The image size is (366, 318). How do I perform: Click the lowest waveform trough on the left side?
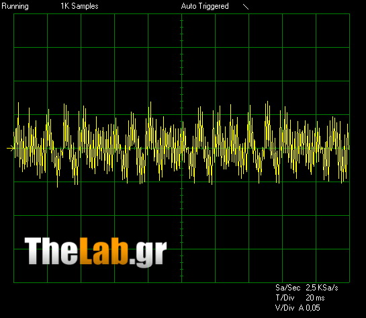pos(58,186)
